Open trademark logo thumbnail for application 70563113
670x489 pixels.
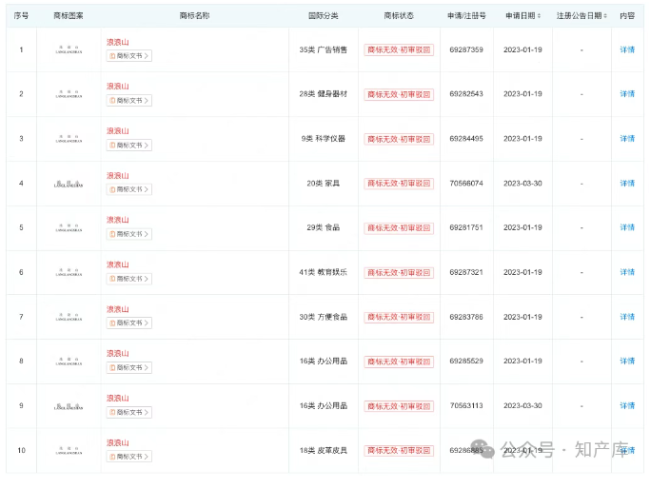click(69, 405)
